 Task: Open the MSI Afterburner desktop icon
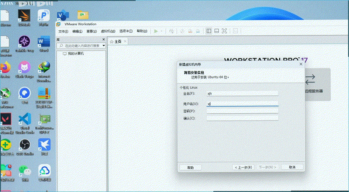[x=5, y=98]
